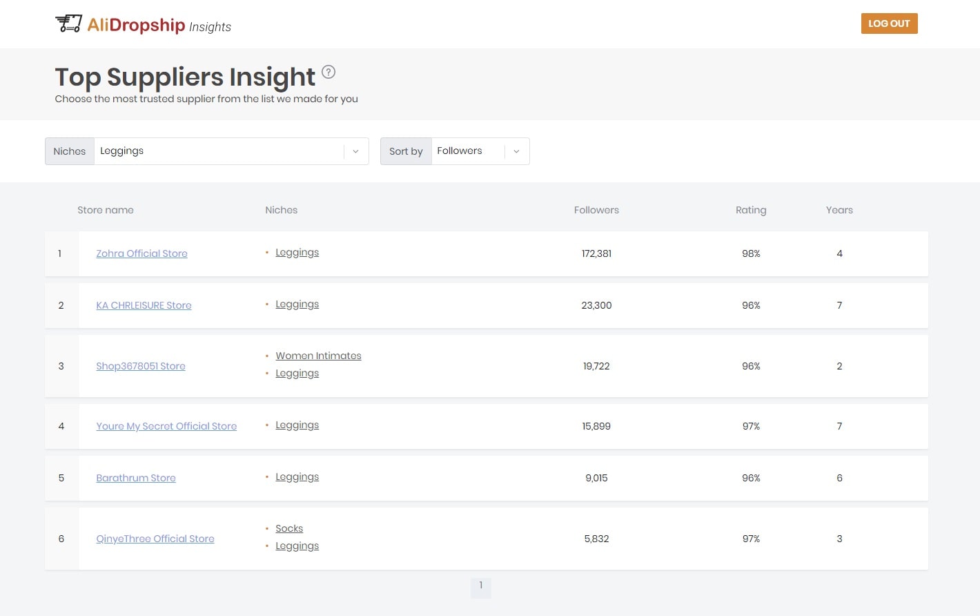Viewport: 980px width, 616px height.
Task: Go to page 1 in pagination
Action: 481,586
